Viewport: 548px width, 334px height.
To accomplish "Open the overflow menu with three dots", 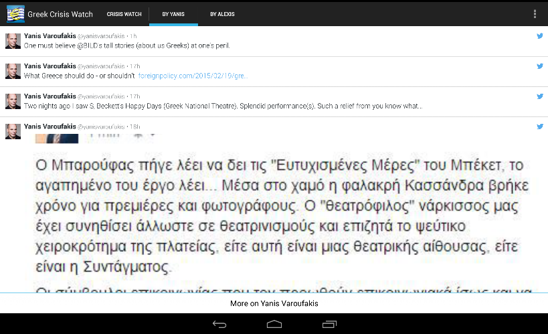I will [535, 14].
